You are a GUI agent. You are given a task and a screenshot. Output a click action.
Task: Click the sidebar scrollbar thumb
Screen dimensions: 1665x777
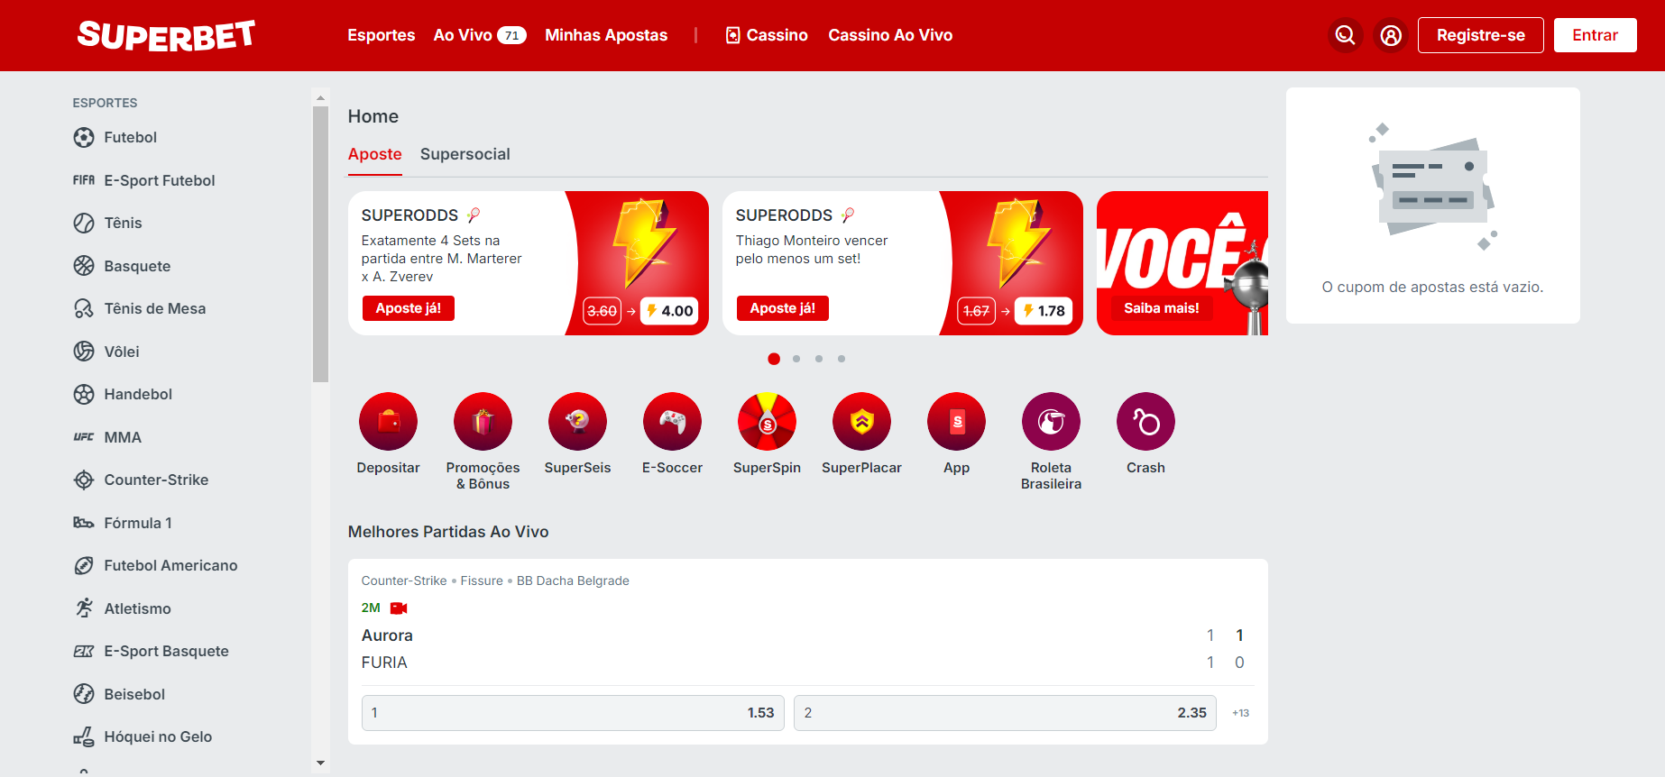click(320, 244)
